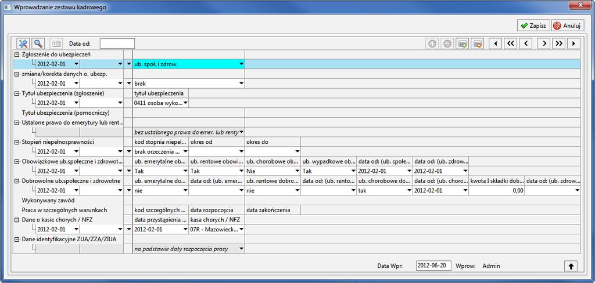Collapse the Tytuł ubezpieczenia (zgłoszenie) section
The width and height of the screenshot is (595, 283).
[16, 93]
